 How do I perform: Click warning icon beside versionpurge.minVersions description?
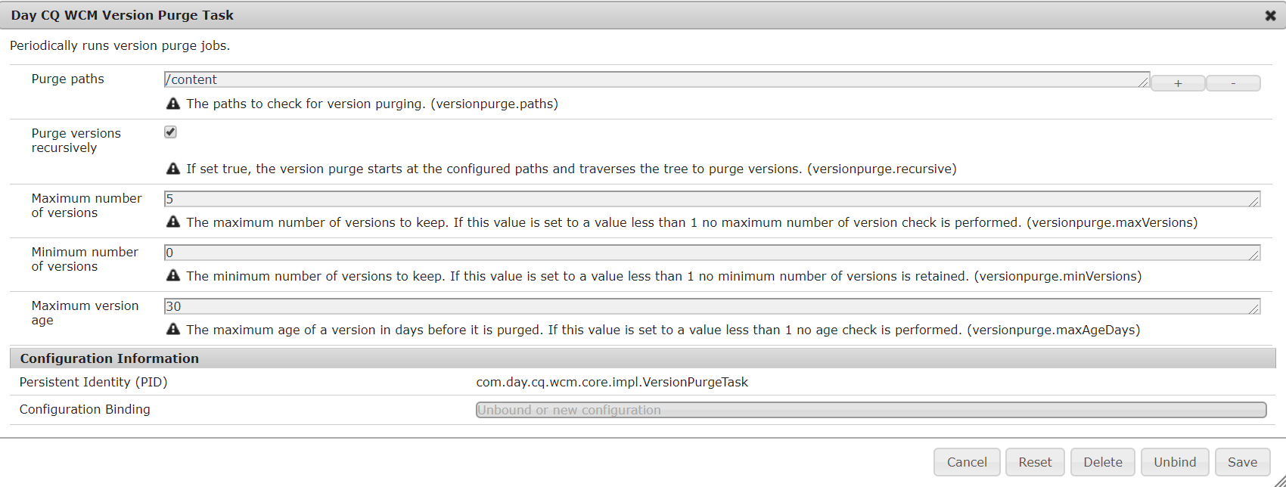point(173,276)
